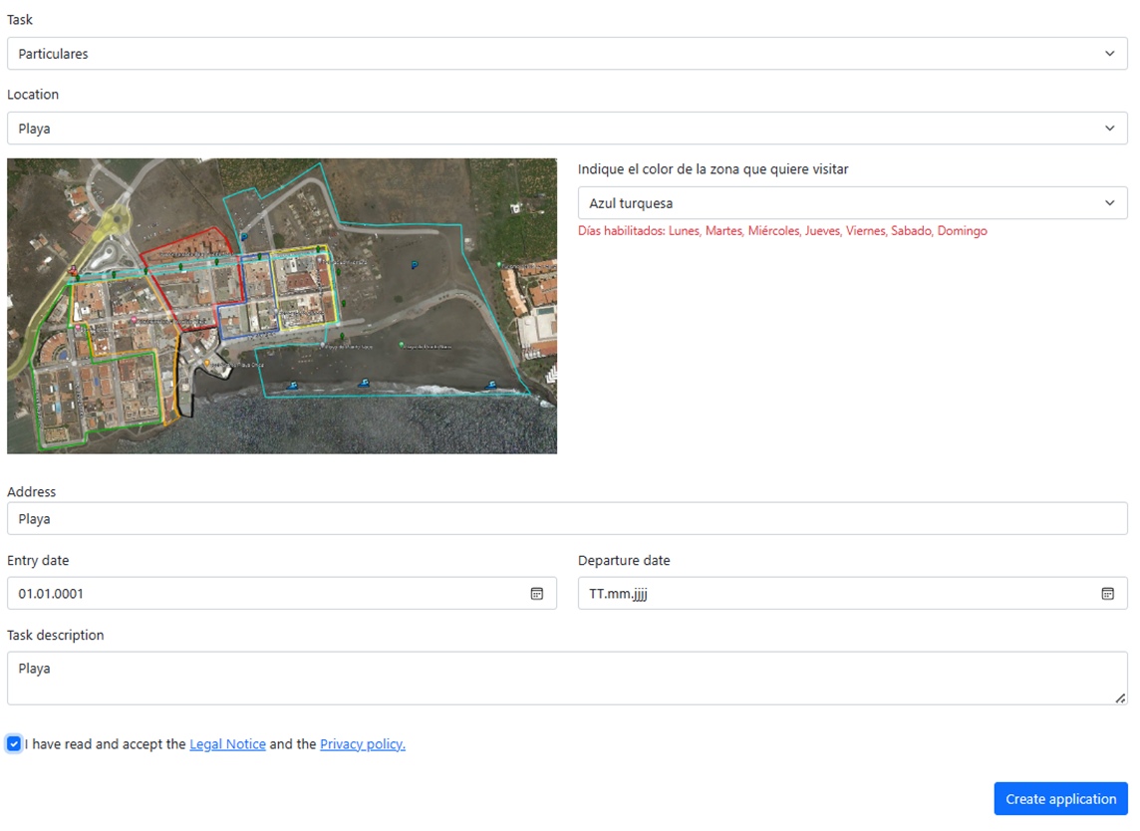Open the Privacy policy link

[362, 744]
